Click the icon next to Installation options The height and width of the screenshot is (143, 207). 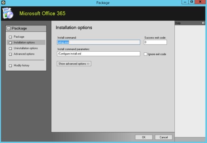tap(10, 43)
